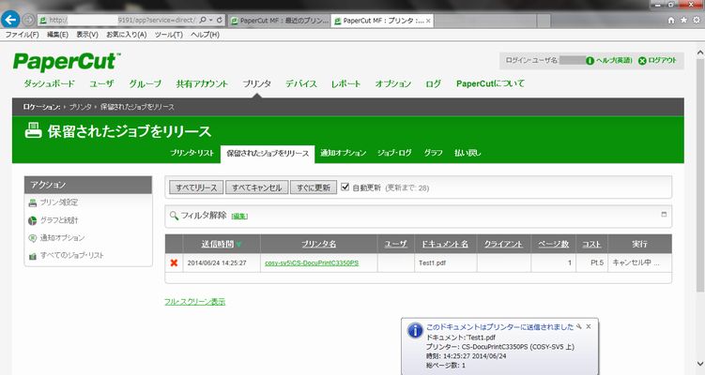This screenshot has height=375, width=705.
Task: Sort by コスト column header
Action: 591,244
